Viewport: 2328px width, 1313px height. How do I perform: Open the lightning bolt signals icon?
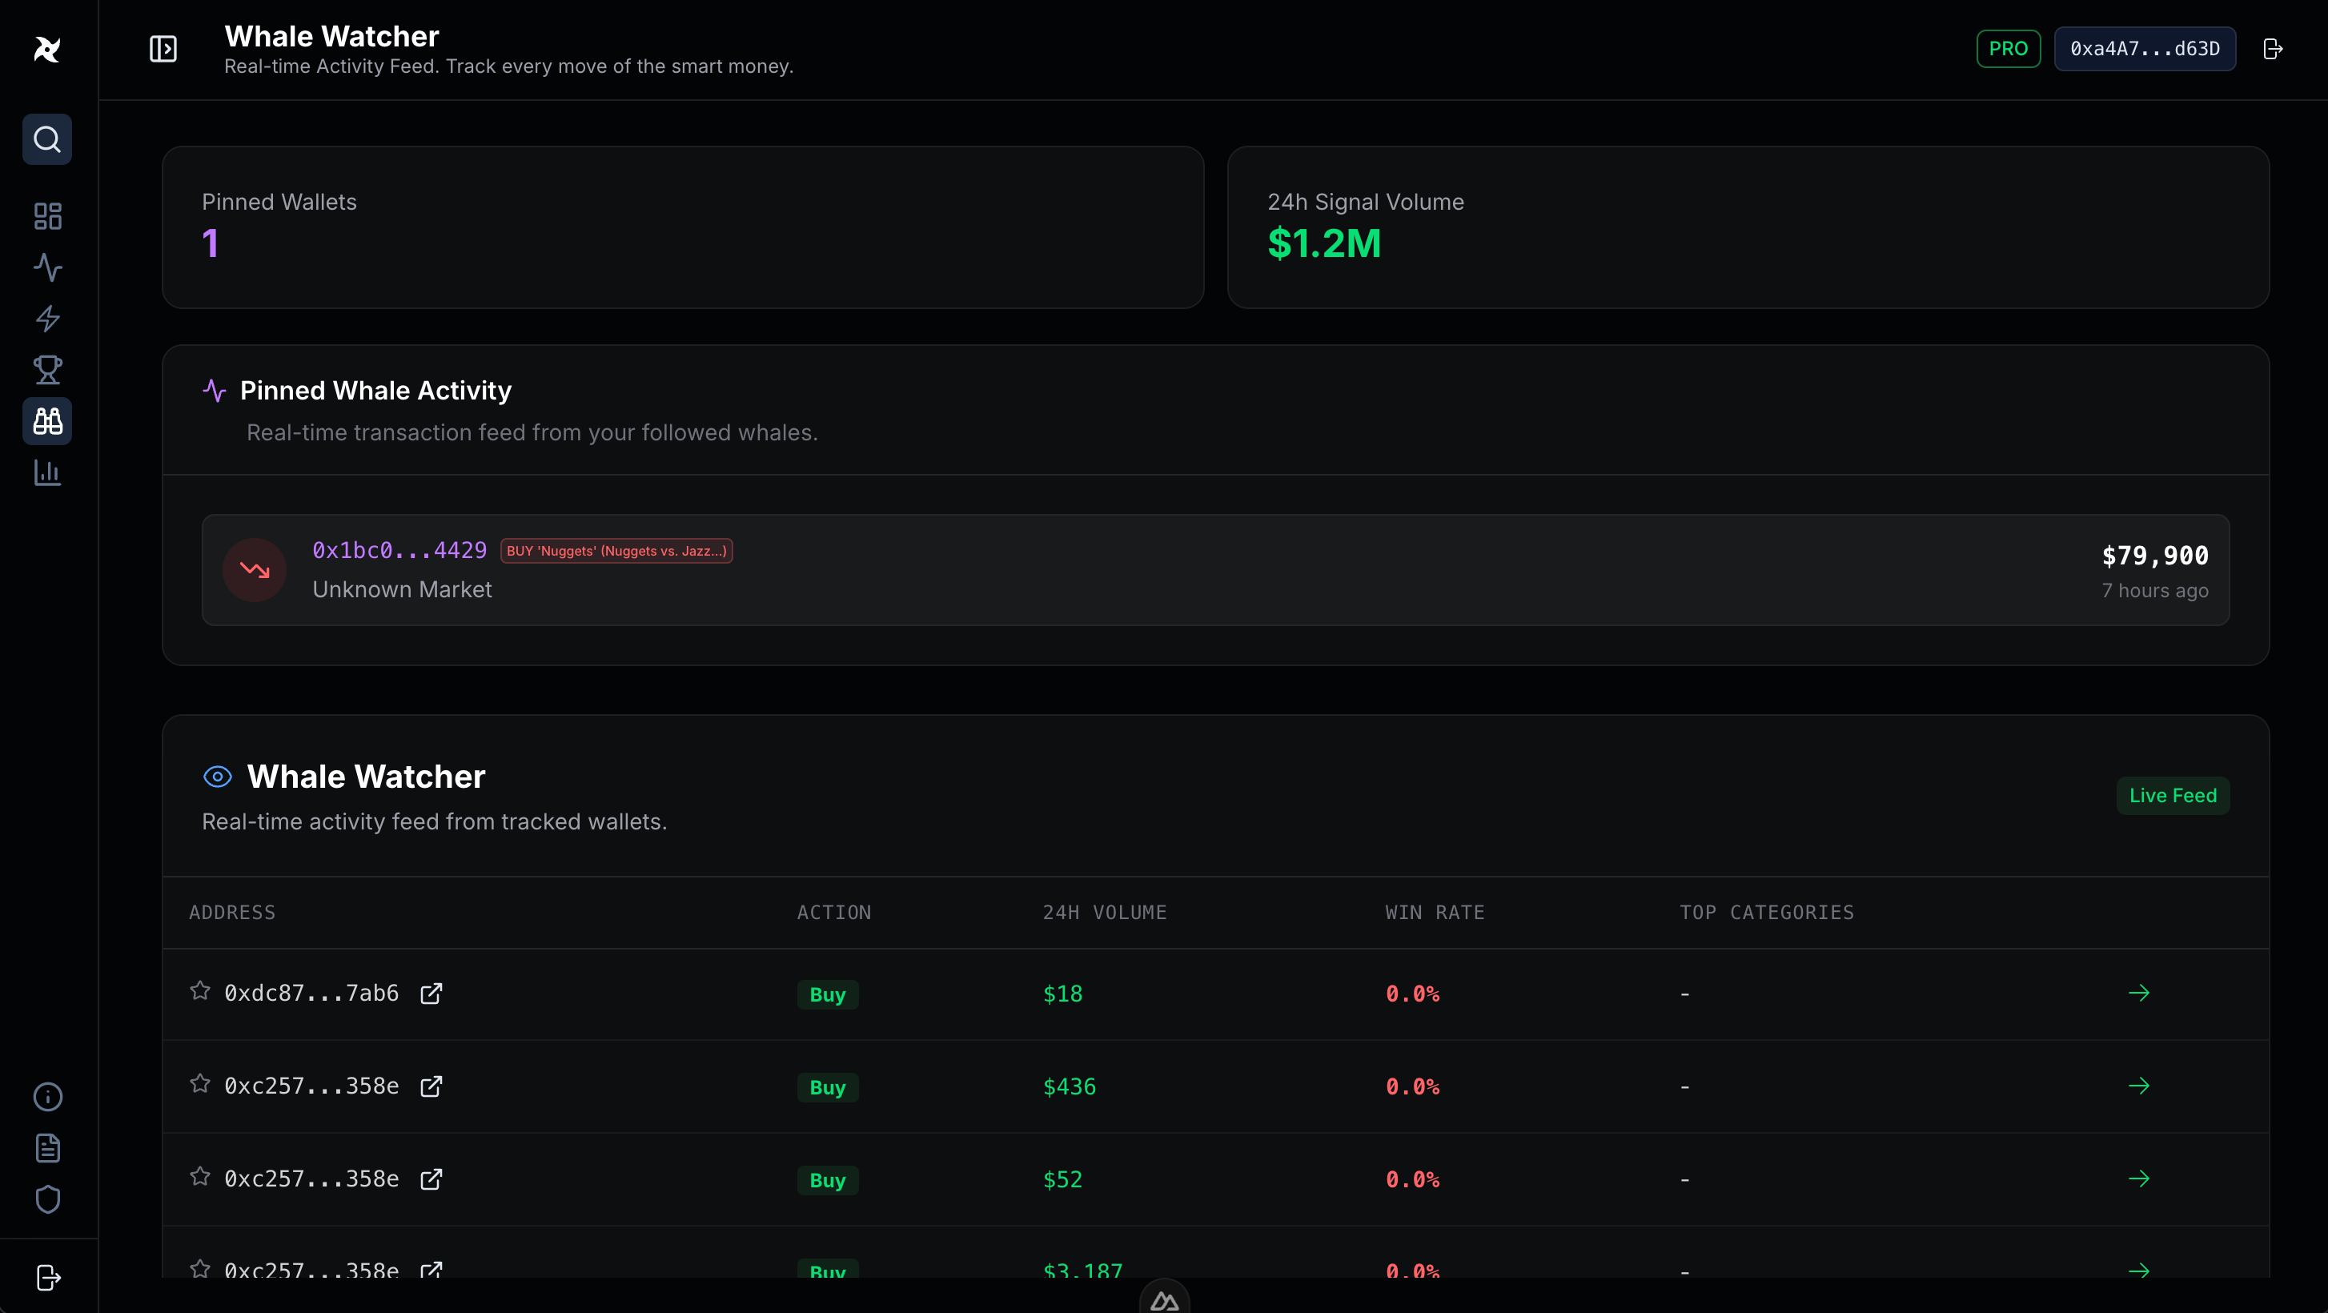point(47,318)
